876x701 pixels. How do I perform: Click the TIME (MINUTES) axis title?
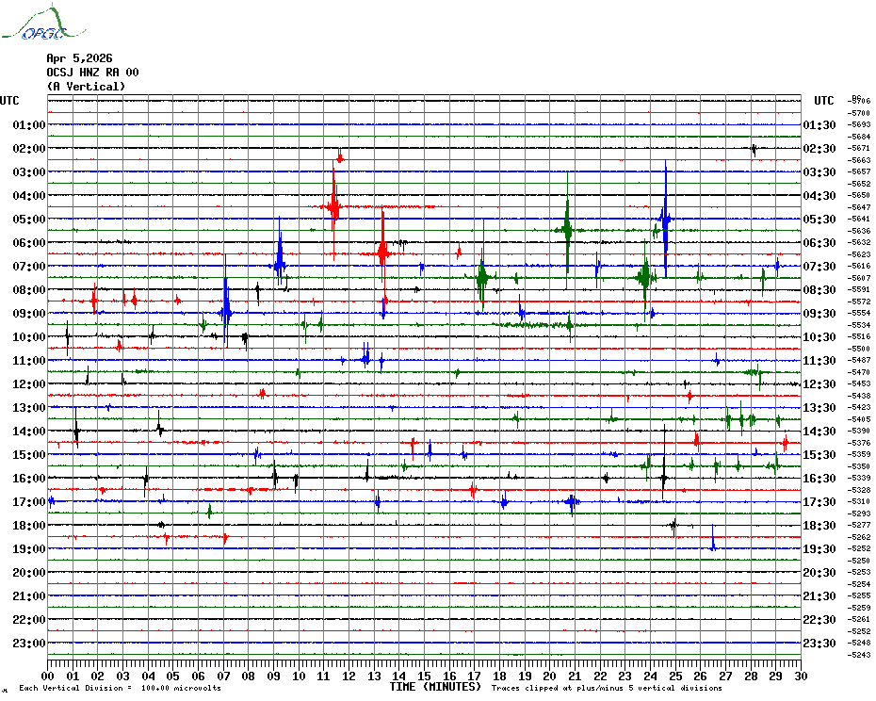click(x=434, y=687)
